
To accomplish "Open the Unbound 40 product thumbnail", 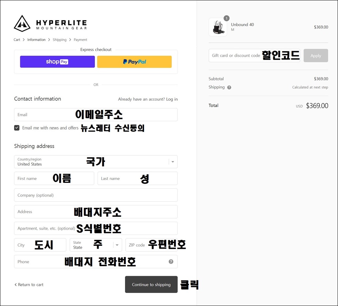I will [218, 27].
